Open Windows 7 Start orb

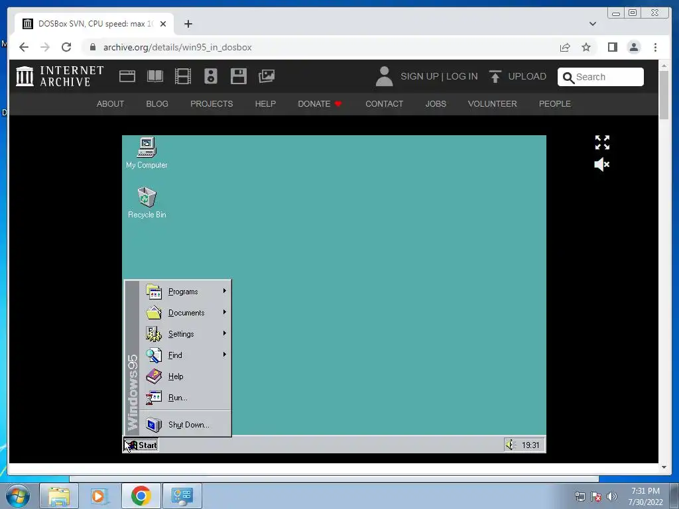[18, 496]
